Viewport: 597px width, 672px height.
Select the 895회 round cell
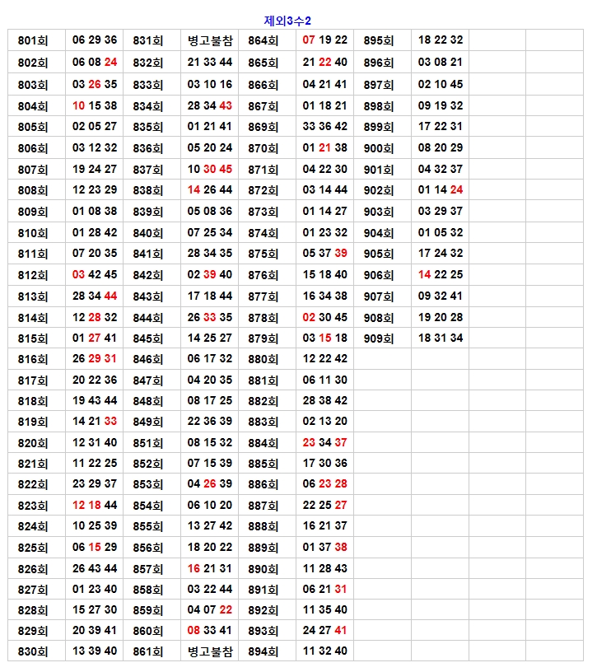pos(379,40)
